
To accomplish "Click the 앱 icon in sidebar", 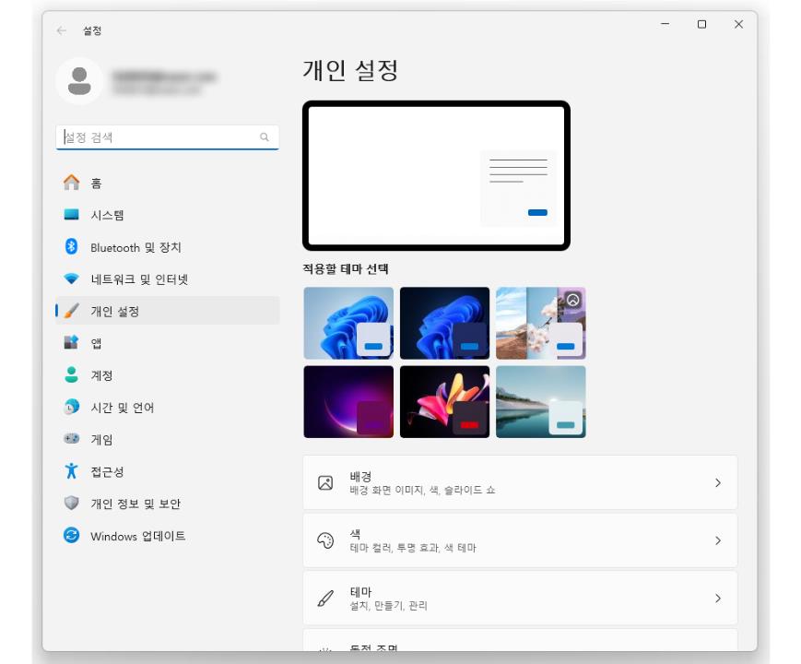I will point(72,342).
